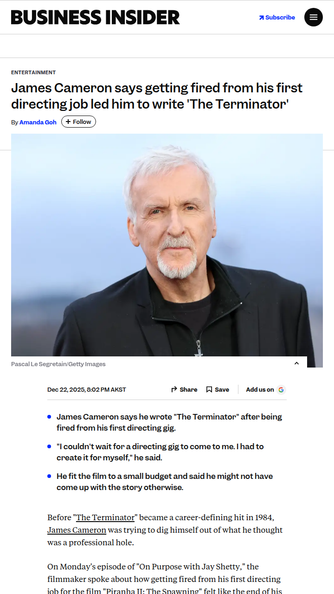Screen dimensions: 334x594
Task: Follow author Amanda Goh
Action: click(78, 122)
